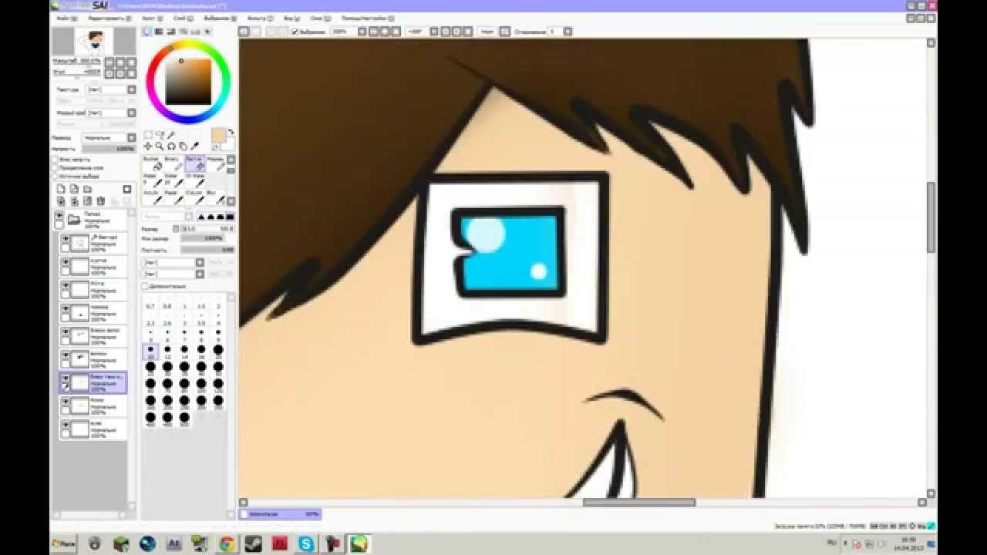The image size is (987, 555).
Task: Choose the flat brush tip shape
Action: (230, 217)
